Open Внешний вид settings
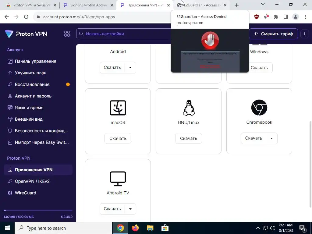Image resolution: width=312 pixels, height=234 pixels. [38, 119]
